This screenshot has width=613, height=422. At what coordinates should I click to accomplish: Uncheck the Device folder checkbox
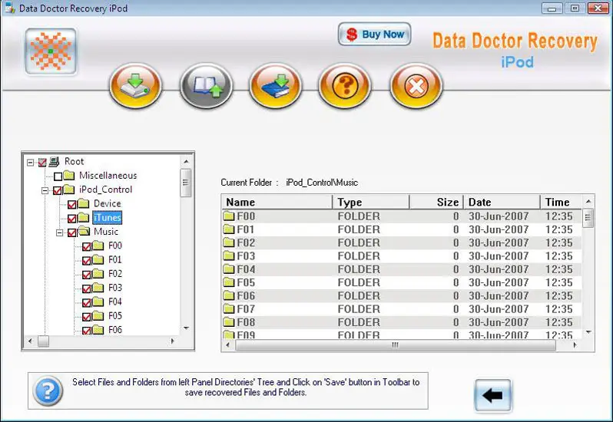tap(72, 204)
